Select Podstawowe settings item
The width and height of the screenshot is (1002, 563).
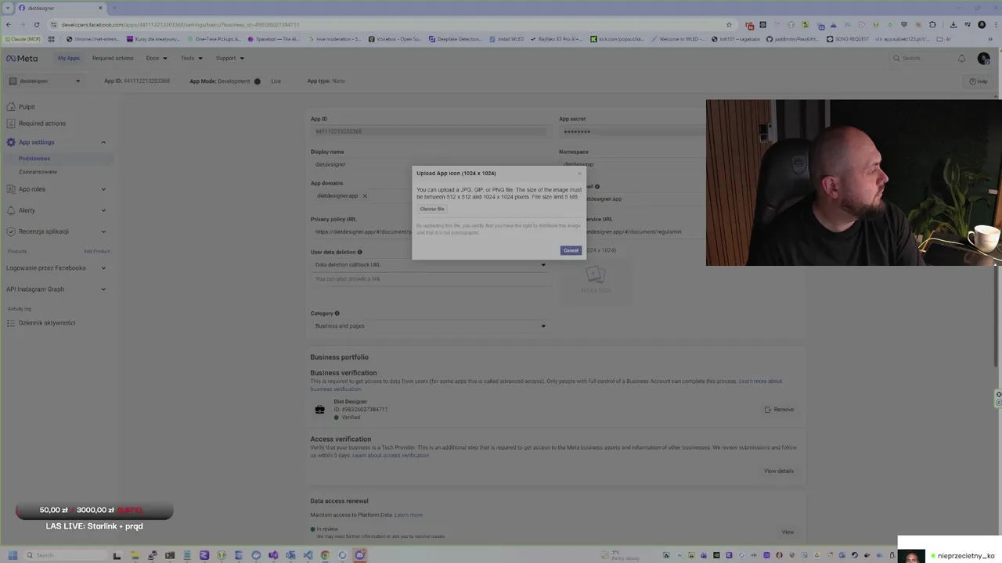pos(34,159)
